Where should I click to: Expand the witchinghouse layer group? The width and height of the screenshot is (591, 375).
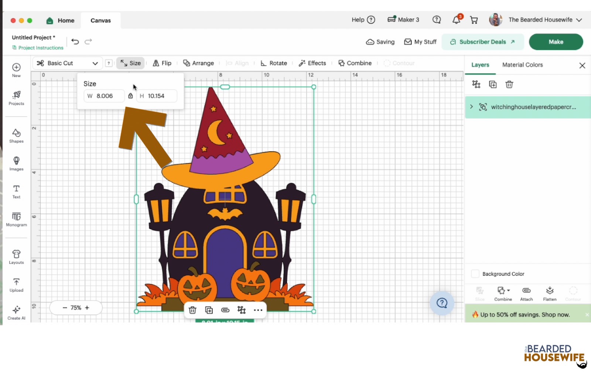[x=471, y=107]
